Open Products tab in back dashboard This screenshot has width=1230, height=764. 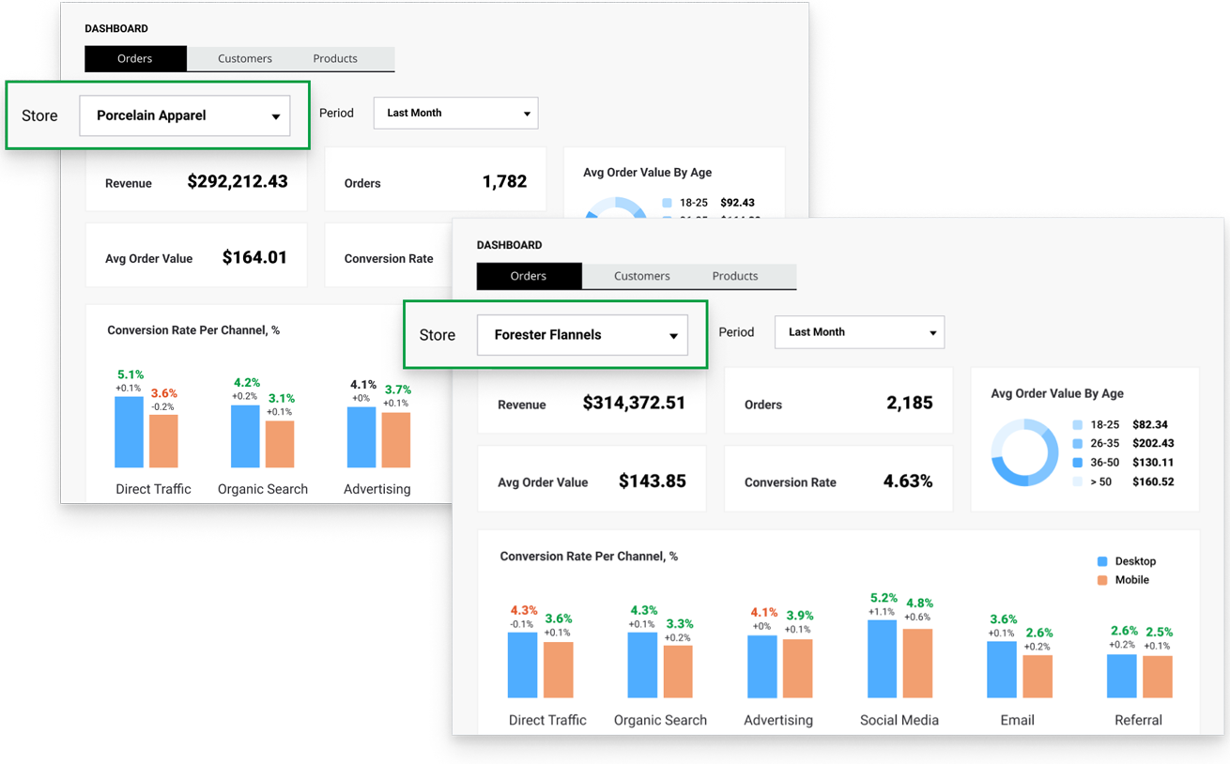tap(335, 58)
